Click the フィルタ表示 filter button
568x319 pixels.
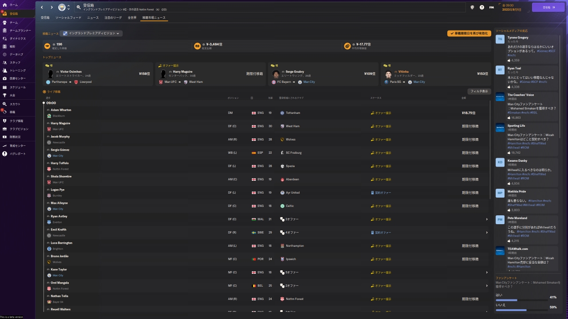pyautogui.click(x=479, y=91)
